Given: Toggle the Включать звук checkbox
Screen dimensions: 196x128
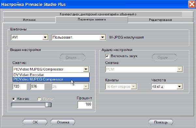Looking at the screenshot, I should coord(107,56).
